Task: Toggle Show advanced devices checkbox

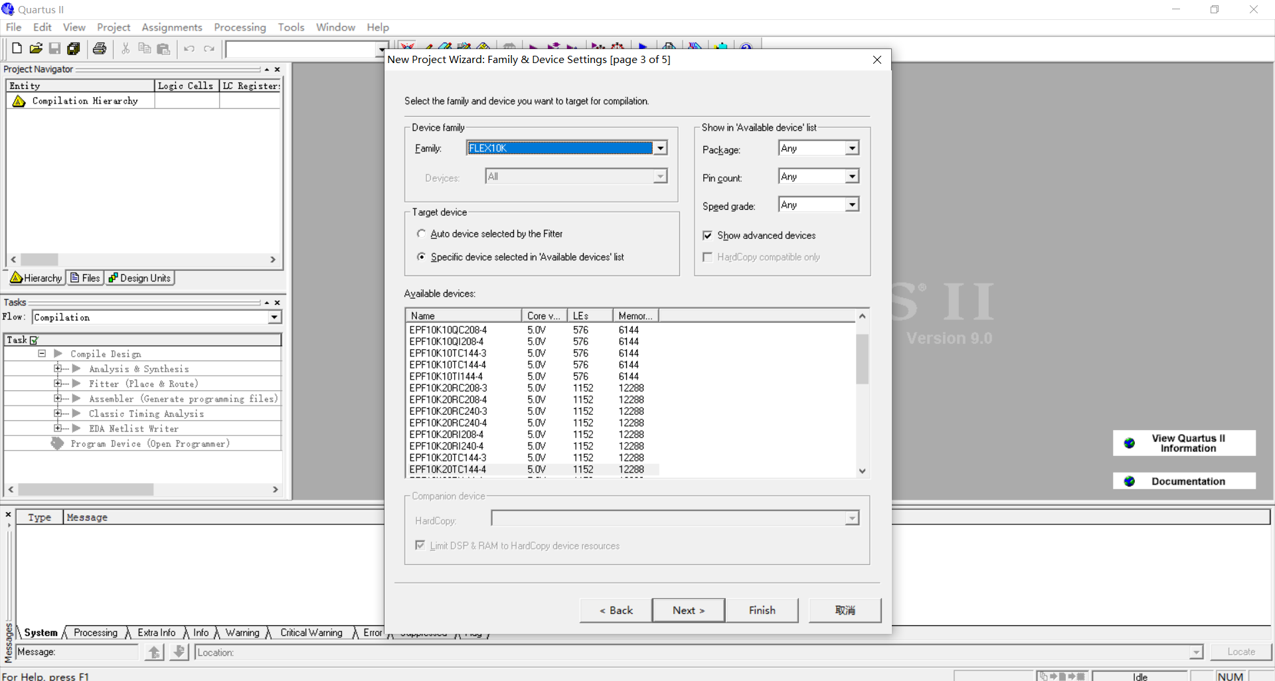Action: (x=707, y=236)
